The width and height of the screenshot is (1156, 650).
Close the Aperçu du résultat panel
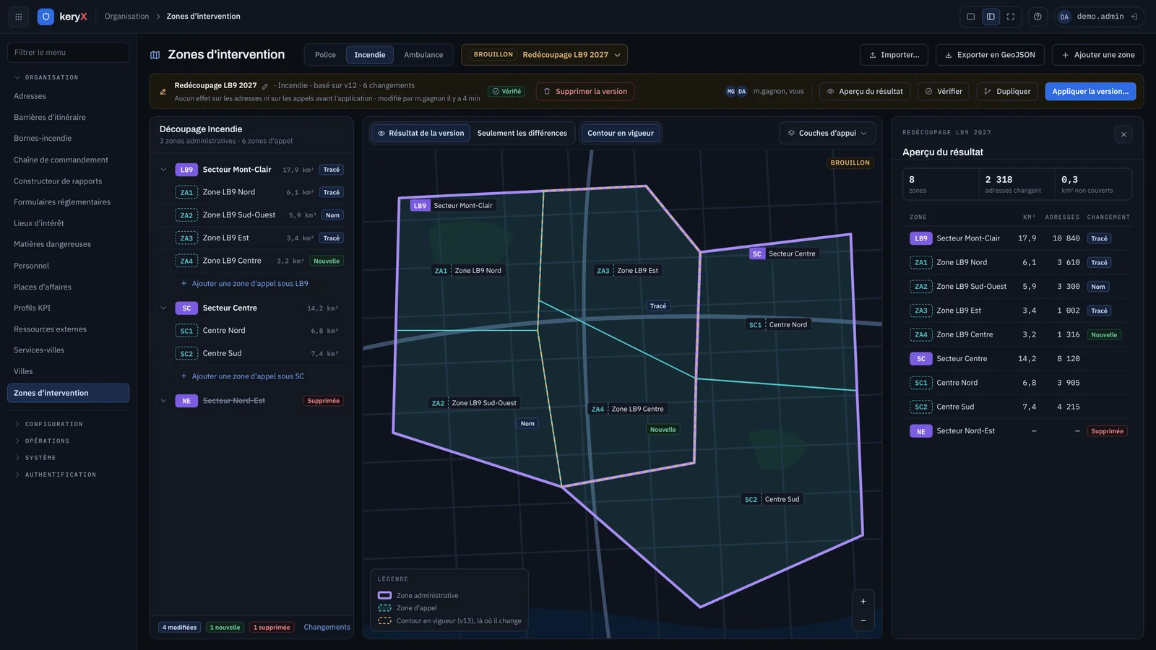click(1123, 134)
